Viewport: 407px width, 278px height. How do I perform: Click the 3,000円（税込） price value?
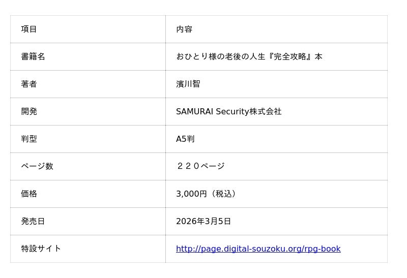click(x=207, y=194)
